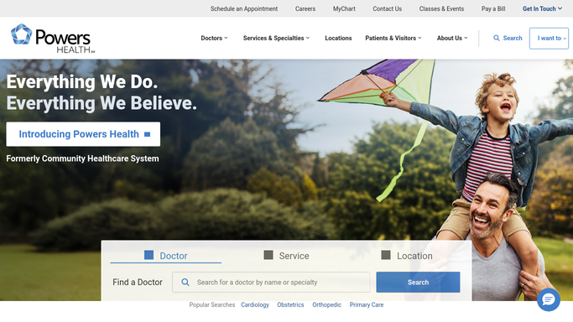Open the I want to dropdown
This screenshot has height=322, width=573.
point(549,39)
